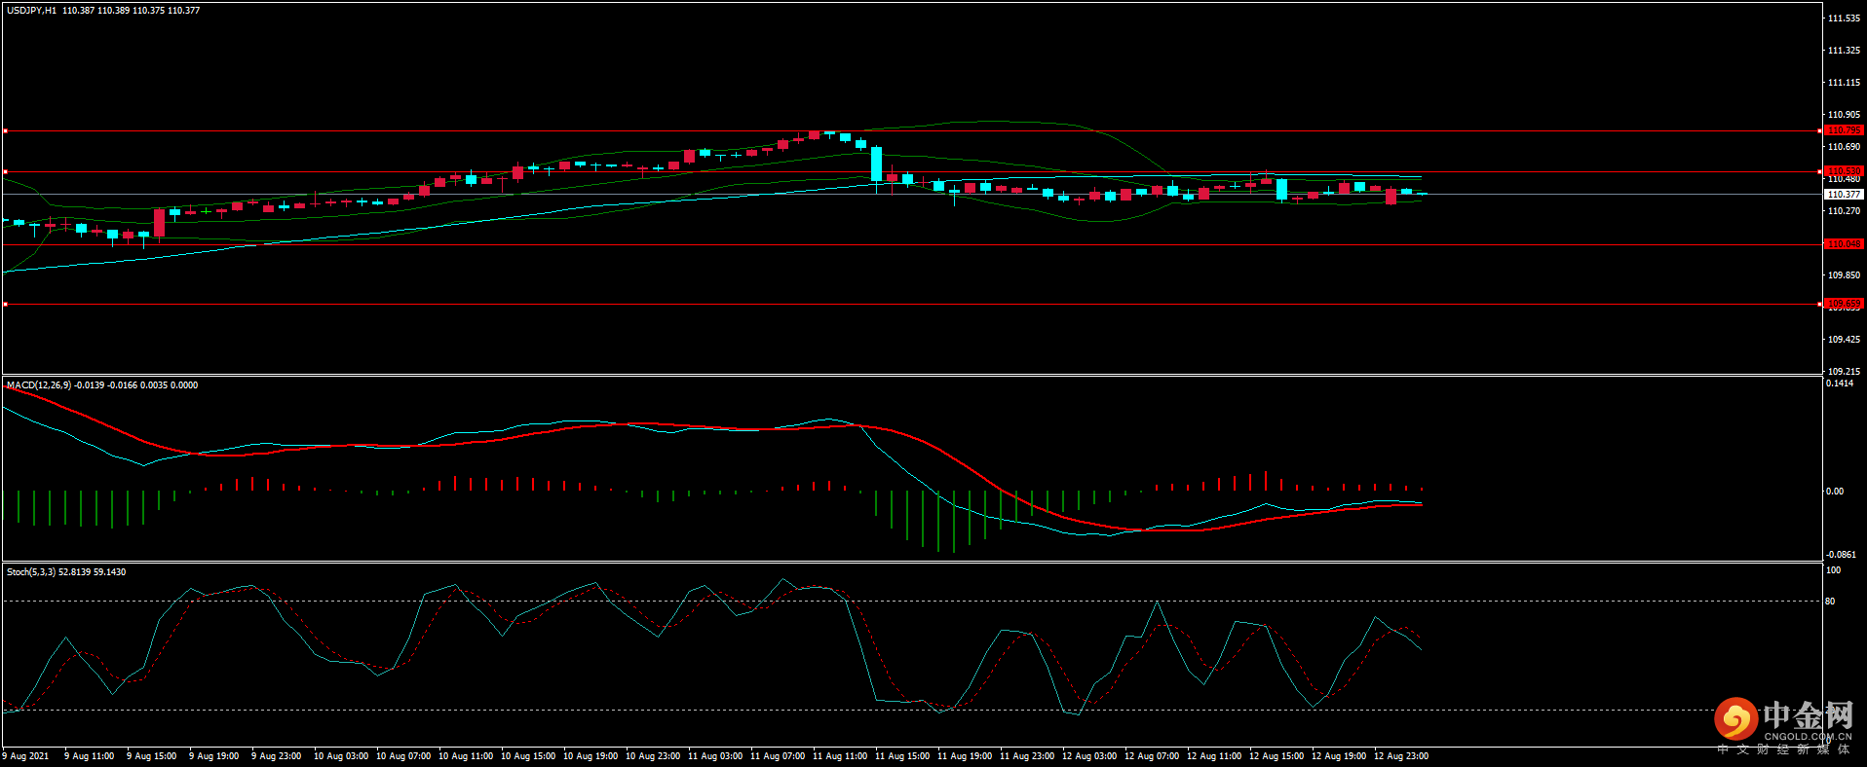Screen dimensions: 1867x767
Task: Click the red 110.048 price tag
Action: 1843,244
